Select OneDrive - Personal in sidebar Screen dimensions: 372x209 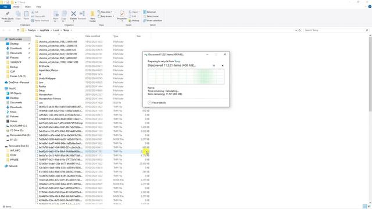click(x=17, y=82)
